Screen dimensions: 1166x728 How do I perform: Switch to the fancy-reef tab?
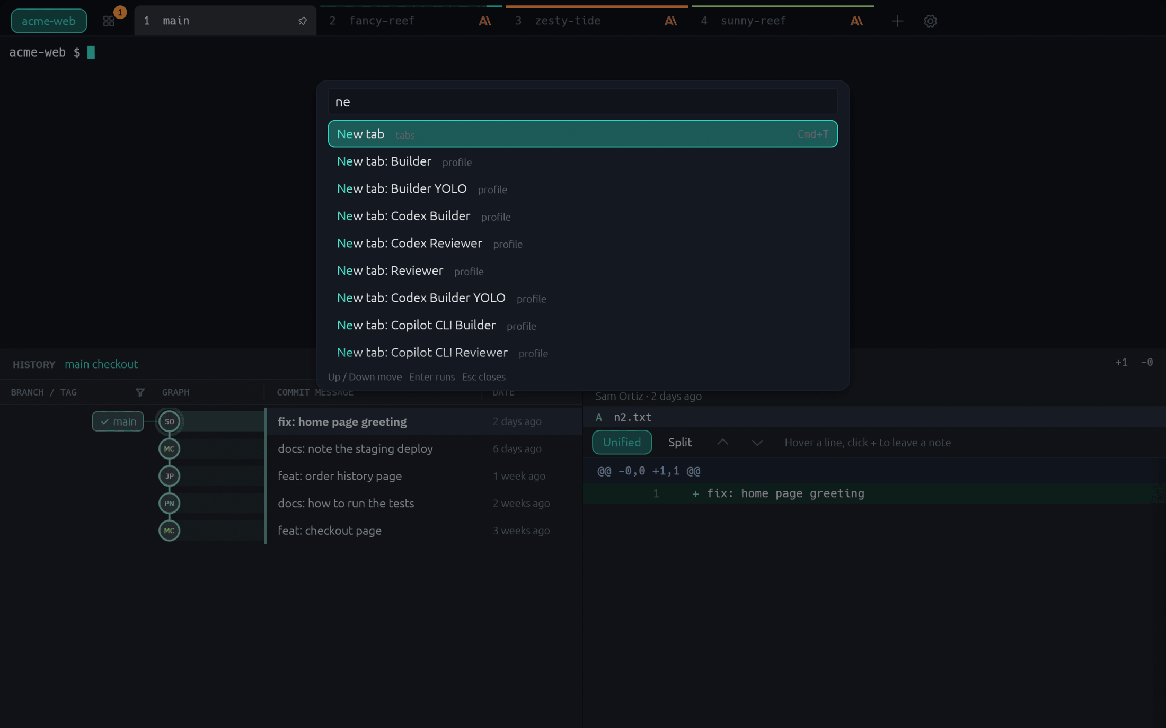(411, 21)
